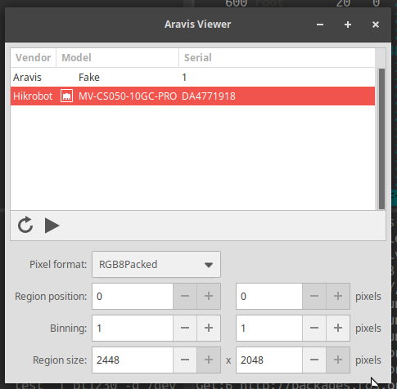The height and width of the screenshot is (389, 397).
Task: Increase Region size height value
Action: (x=338, y=360)
